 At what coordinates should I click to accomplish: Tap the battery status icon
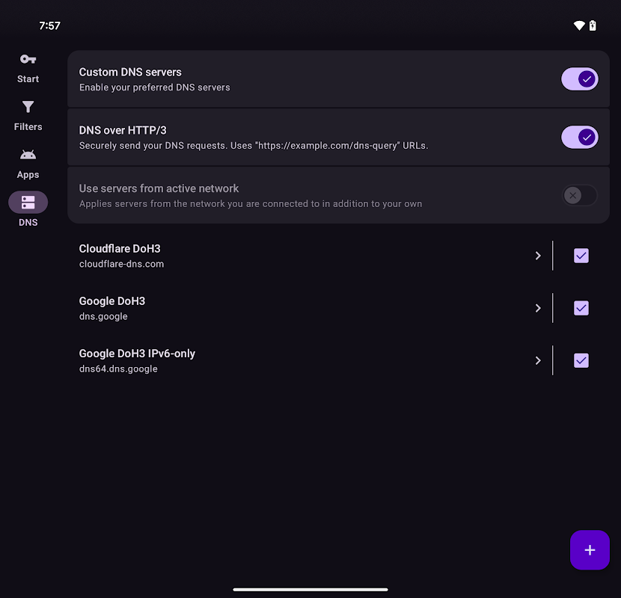[x=593, y=25]
